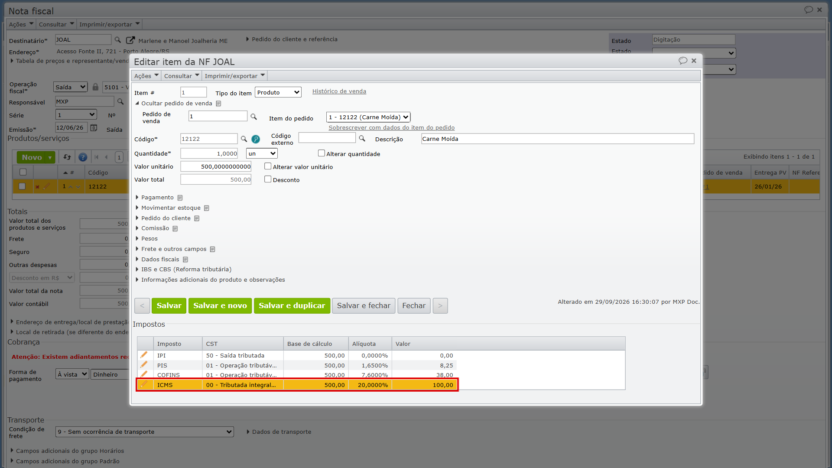Click the search icon next to Código externo

tap(362, 139)
